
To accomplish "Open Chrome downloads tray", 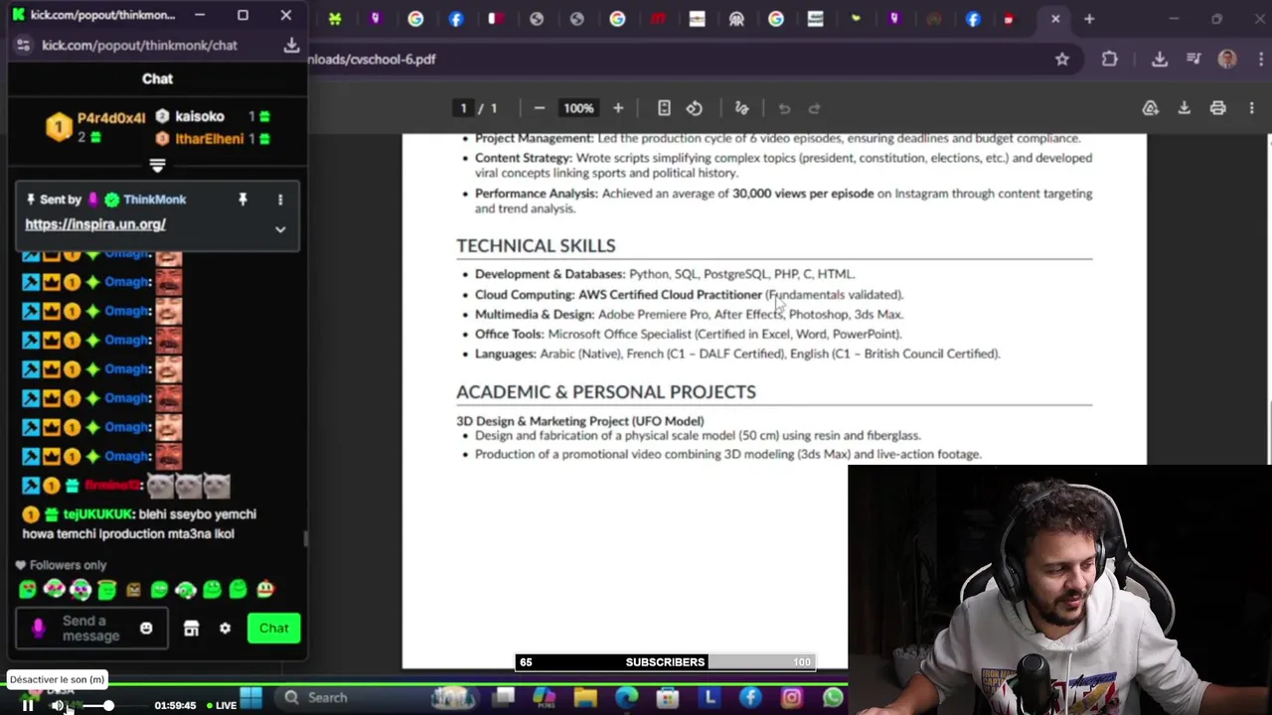I will click(1159, 60).
